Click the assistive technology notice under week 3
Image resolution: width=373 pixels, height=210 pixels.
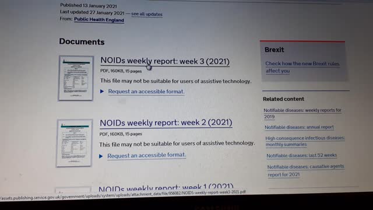click(175, 81)
